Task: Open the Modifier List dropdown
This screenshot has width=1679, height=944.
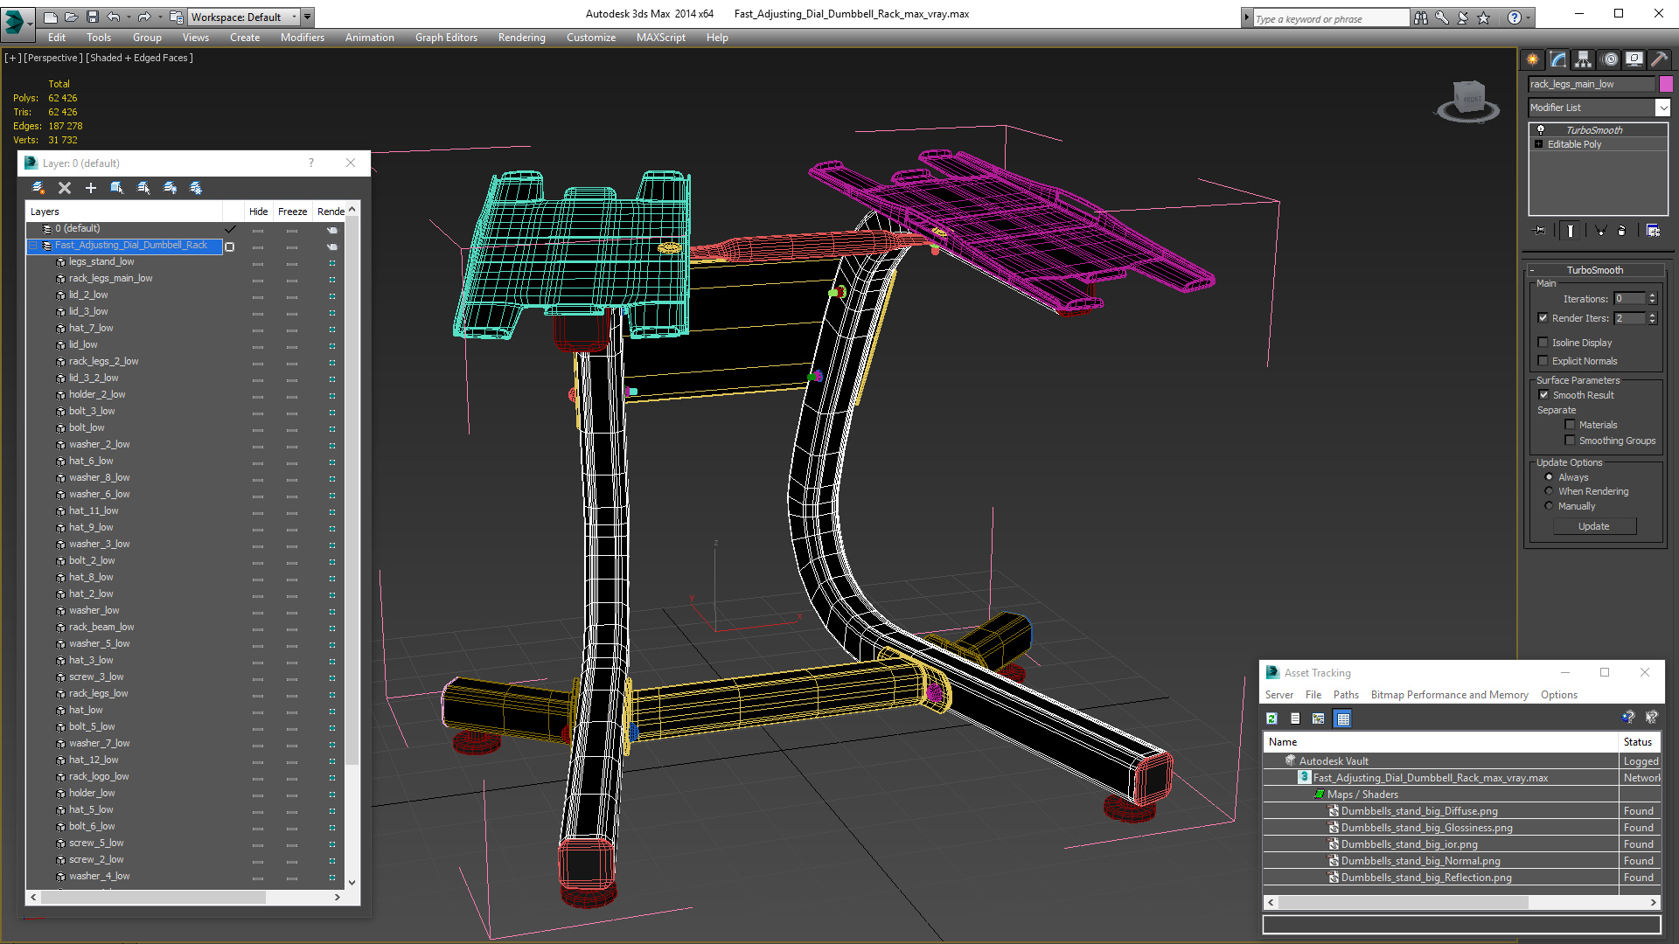Action: point(1662,108)
